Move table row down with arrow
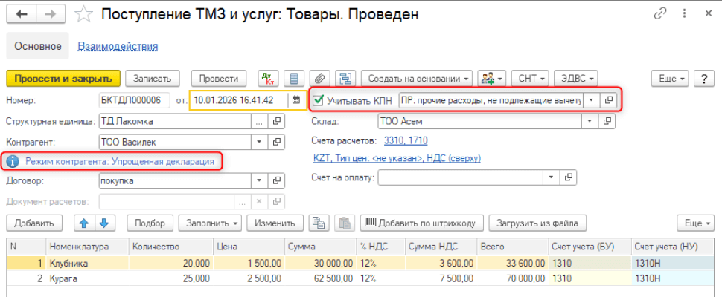 (103, 223)
